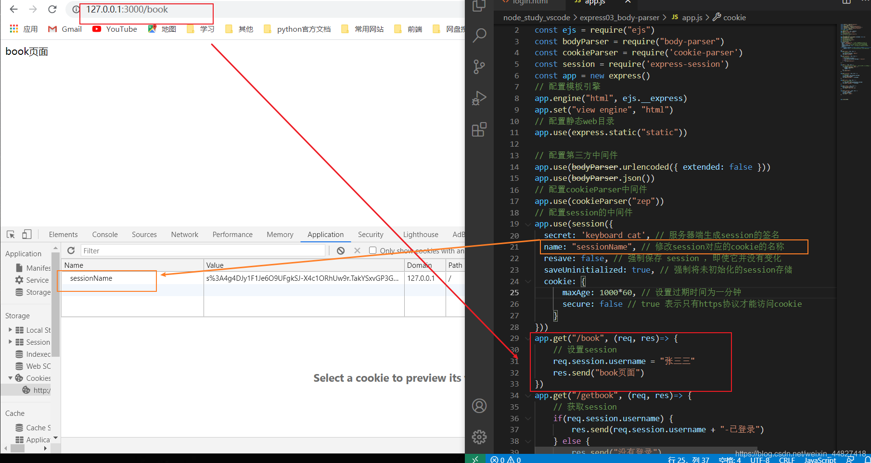Open VS Code Accounts menu
Screen dimensions: 871x463
click(x=479, y=406)
